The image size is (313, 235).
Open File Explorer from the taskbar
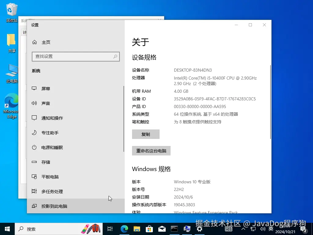pos(137,229)
